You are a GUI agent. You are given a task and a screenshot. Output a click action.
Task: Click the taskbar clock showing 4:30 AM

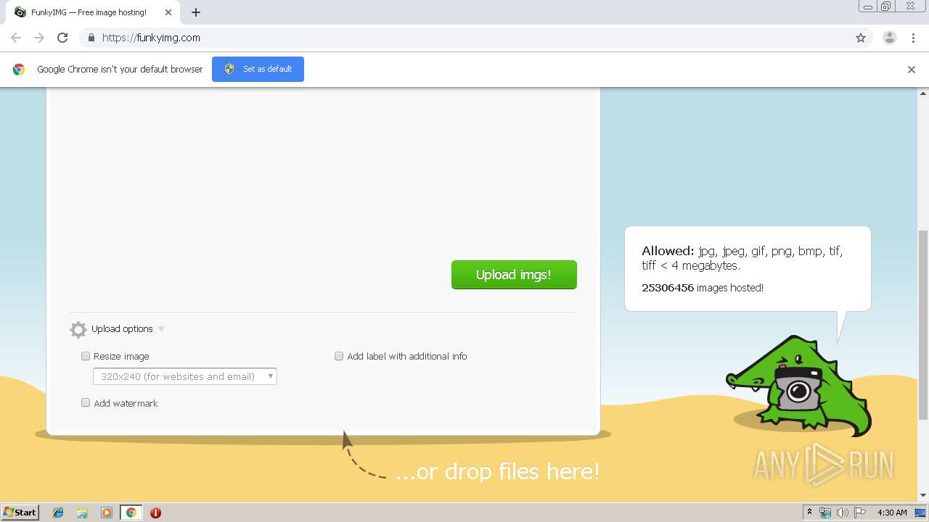tap(892, 513)
